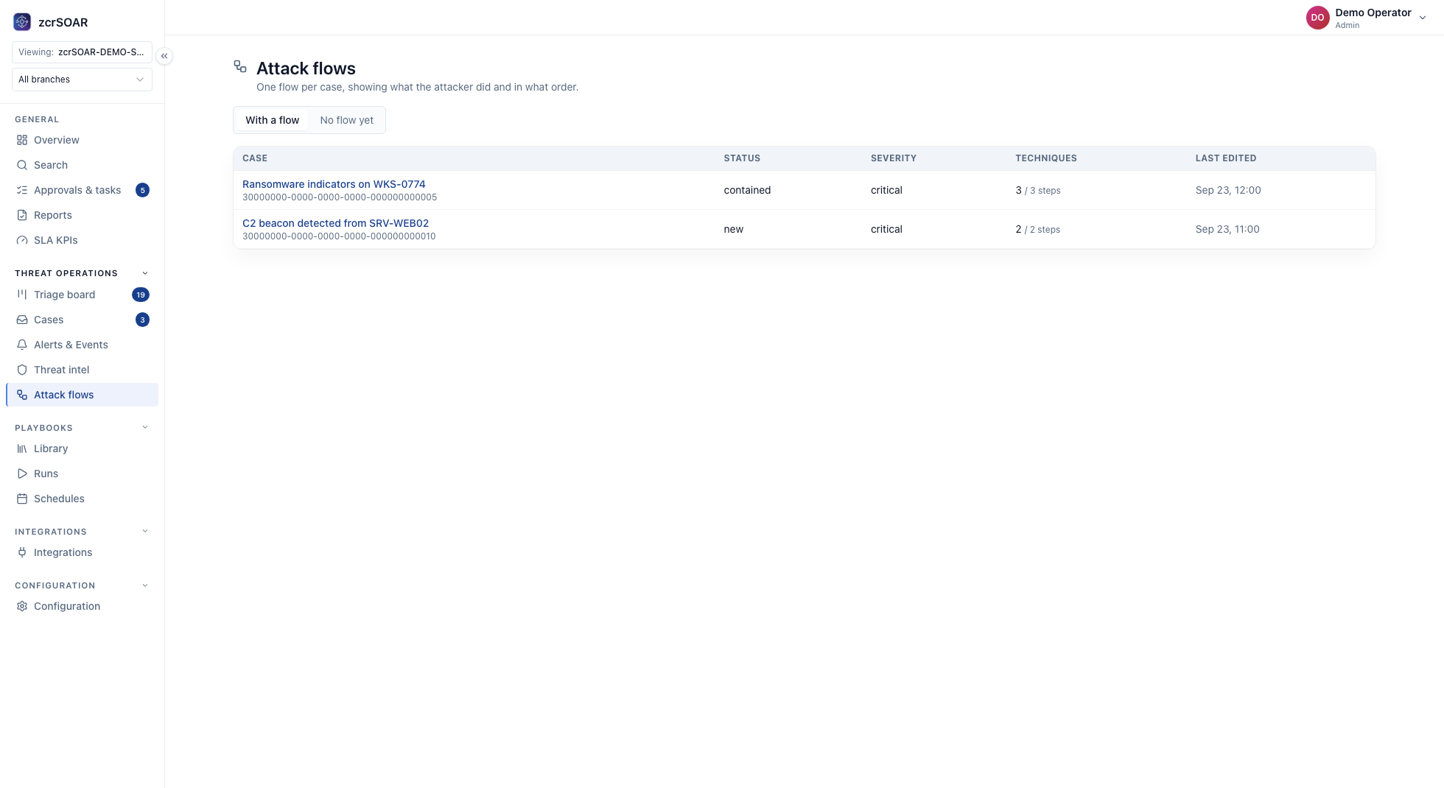Click Triage board columns icon

click(x=22, y=295)
